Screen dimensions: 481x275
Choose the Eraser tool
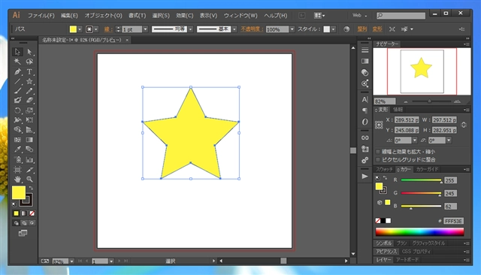tap(29, 100)
